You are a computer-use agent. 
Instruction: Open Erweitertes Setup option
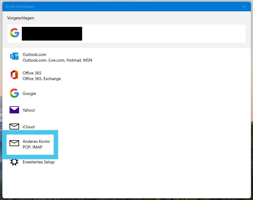[38, 162]
